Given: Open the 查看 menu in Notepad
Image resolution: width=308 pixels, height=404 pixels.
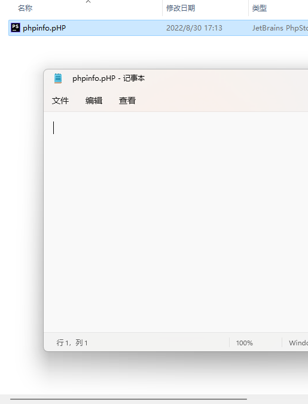Looking at the screenshot, I should pos(127,101).
